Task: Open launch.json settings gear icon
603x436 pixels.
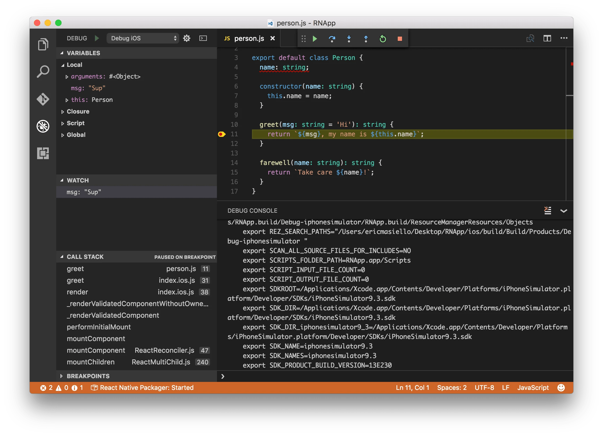Action: pos(187,38)
